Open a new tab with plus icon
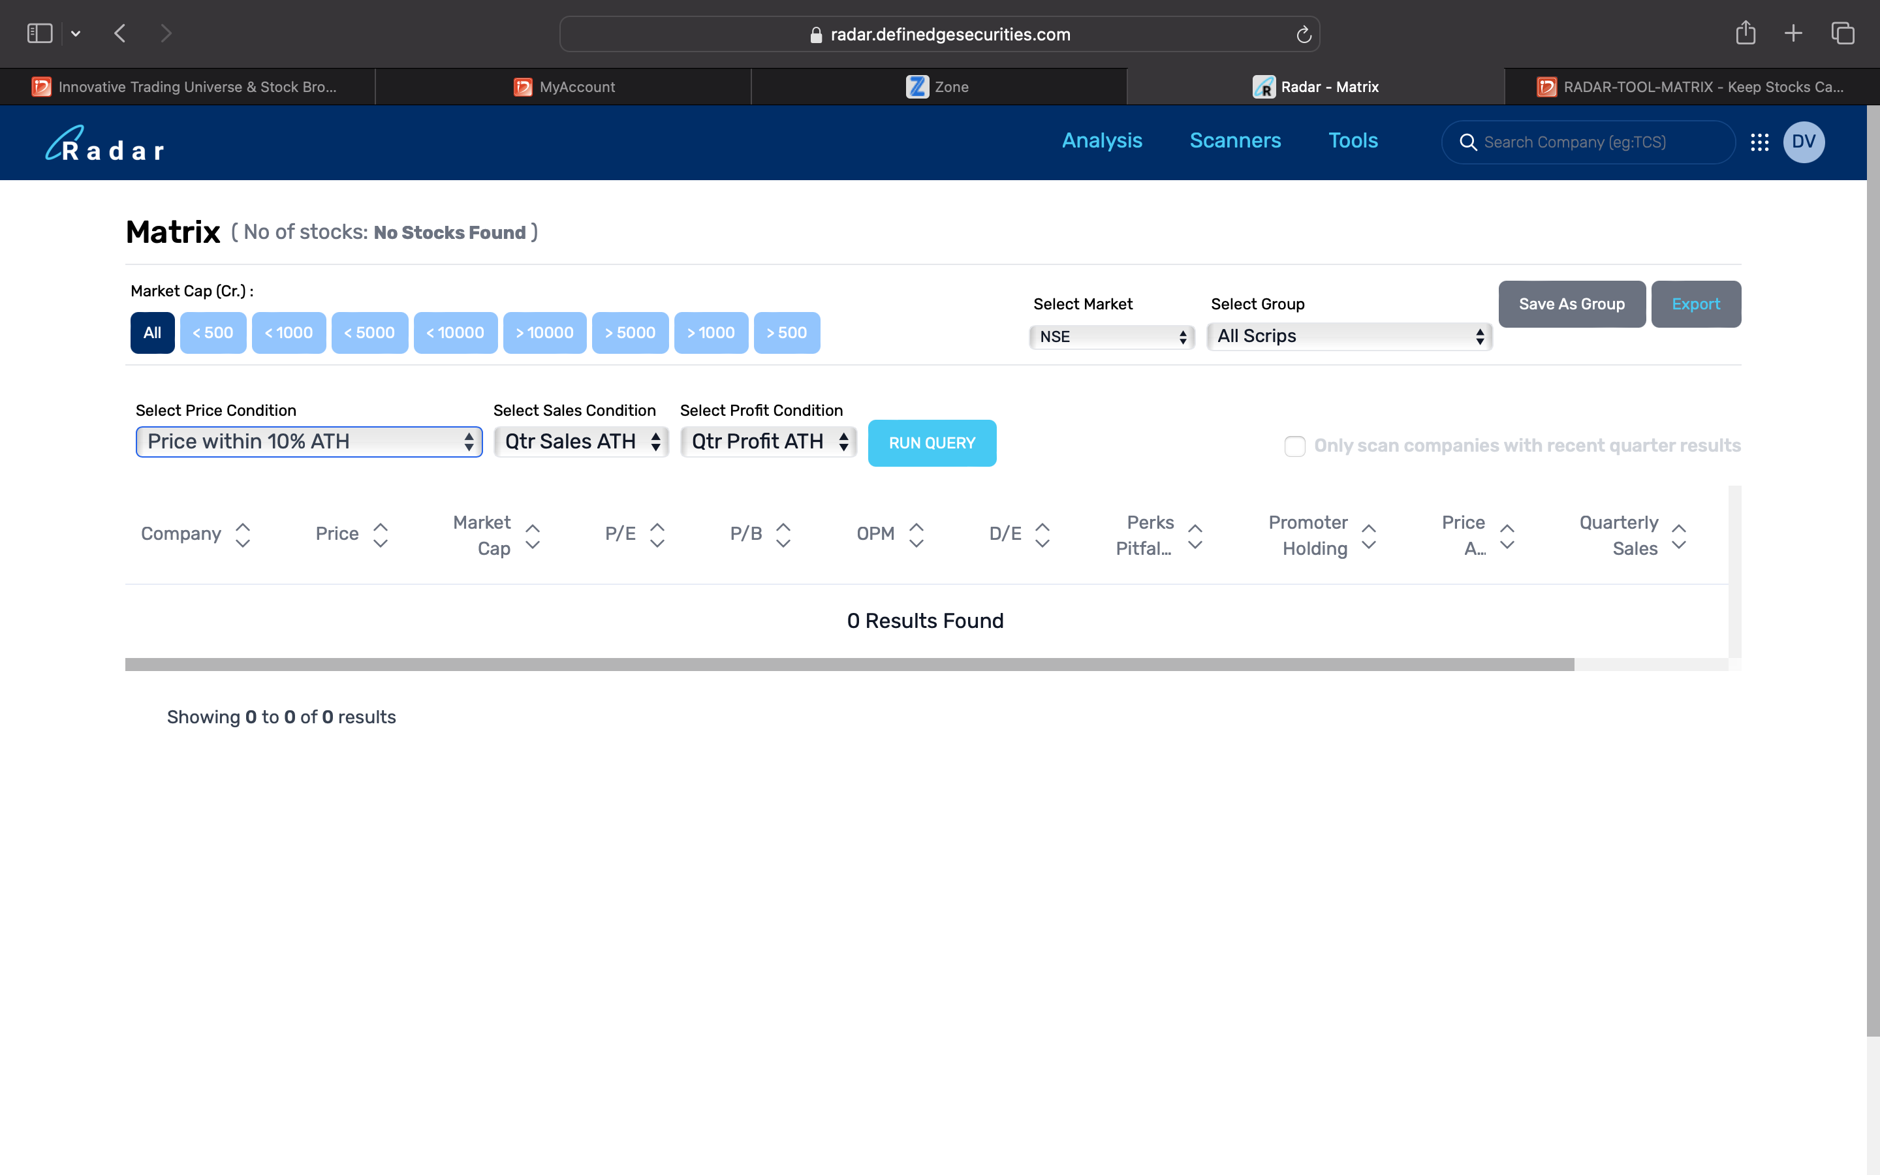 click(x=1793, y=33)
